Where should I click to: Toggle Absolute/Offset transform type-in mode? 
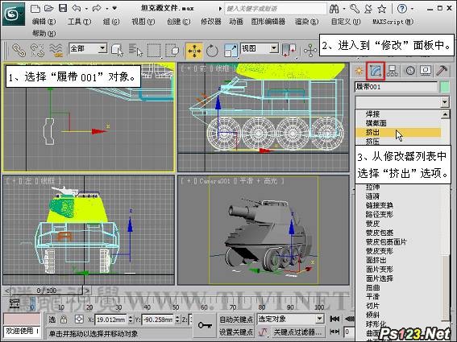click(x=79, y=319)
